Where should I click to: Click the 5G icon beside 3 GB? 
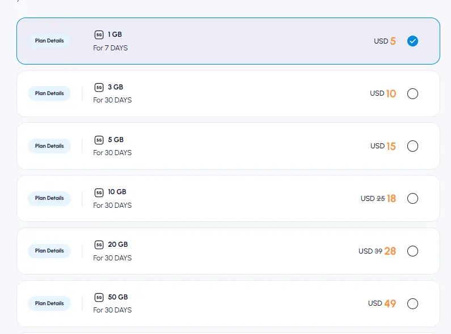99,88
